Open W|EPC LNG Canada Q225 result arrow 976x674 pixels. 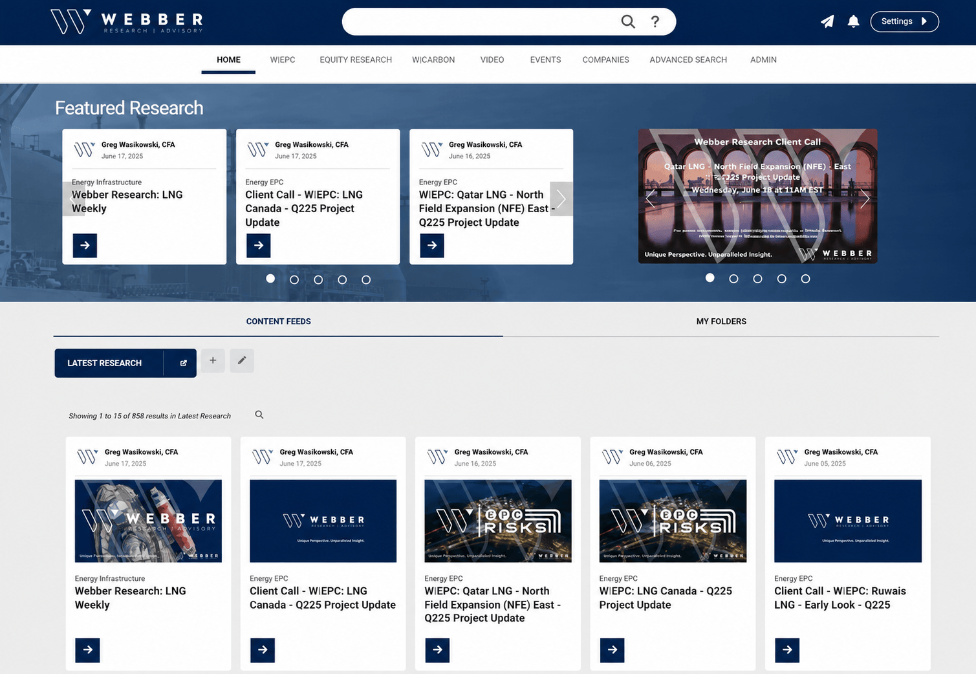tap(612, 650)
